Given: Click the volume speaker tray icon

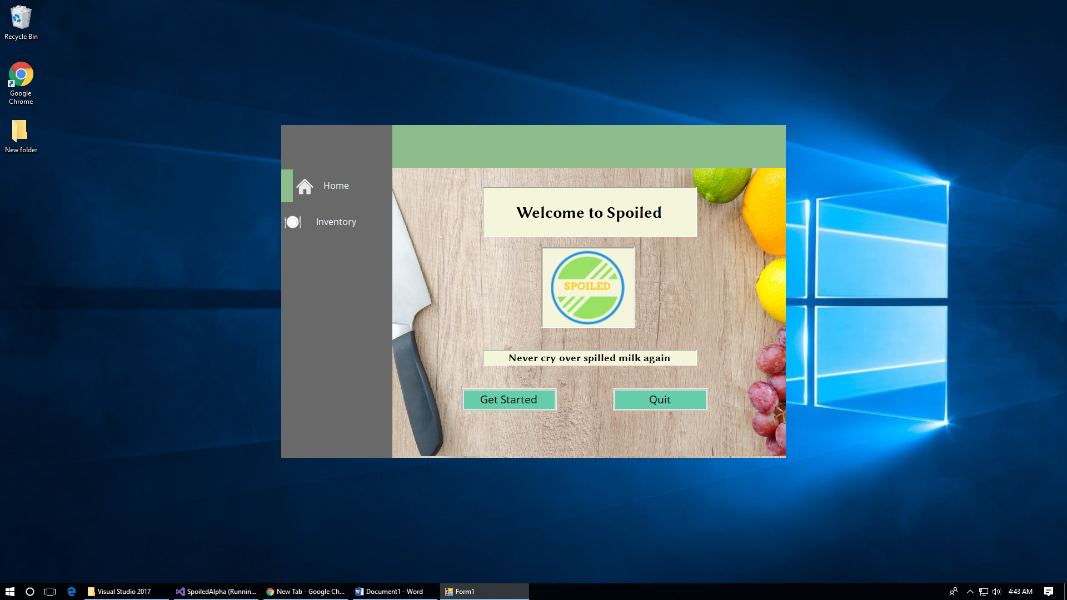Looking at the screenshot, I should pos(996,592).
